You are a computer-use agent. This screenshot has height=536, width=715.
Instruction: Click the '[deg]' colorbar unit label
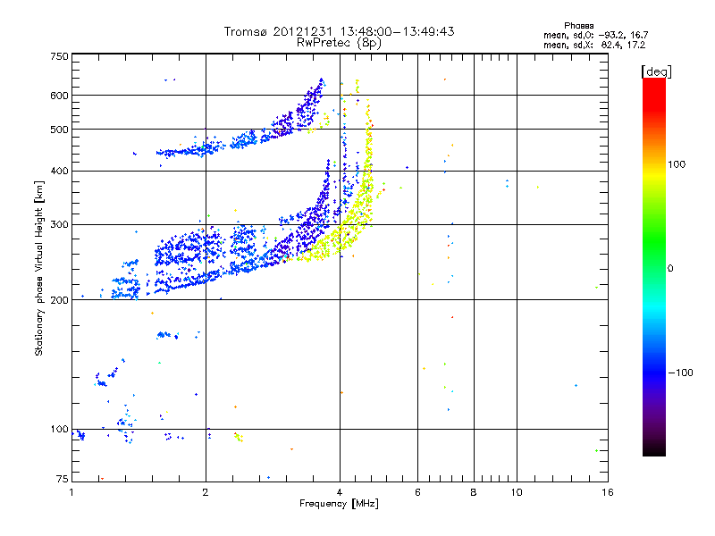(656, 71)
